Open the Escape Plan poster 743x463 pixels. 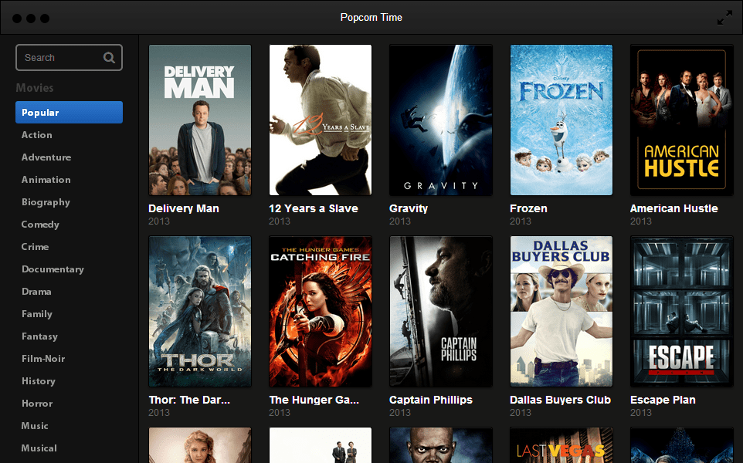tap(682, 311)
